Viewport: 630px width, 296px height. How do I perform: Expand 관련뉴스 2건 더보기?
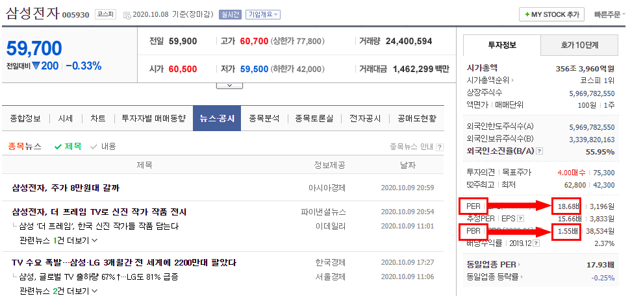[x=58, y=291]
